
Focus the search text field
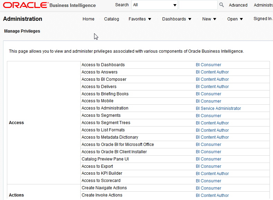(198, 5)
